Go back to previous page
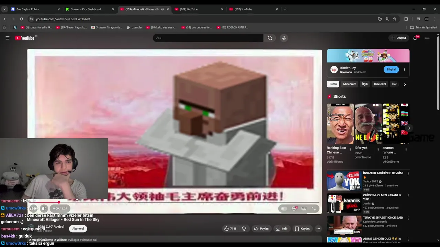This screenshot has height=247, width=440. coord(5,19)
